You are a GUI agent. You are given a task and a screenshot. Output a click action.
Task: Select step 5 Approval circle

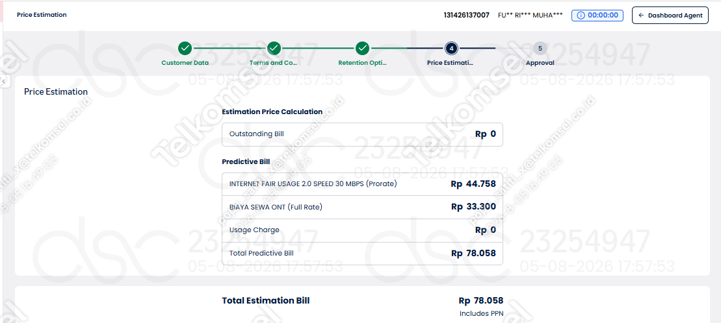(x=540, y=48)
